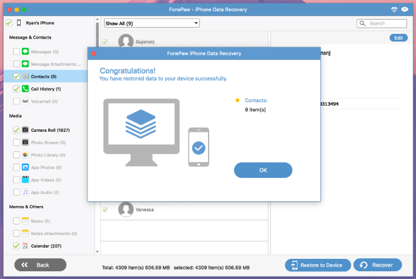Check the App Videos (0) checkbox
This screenshot has width=416, height=279.
pyautogui.click(x=17, y=180)
